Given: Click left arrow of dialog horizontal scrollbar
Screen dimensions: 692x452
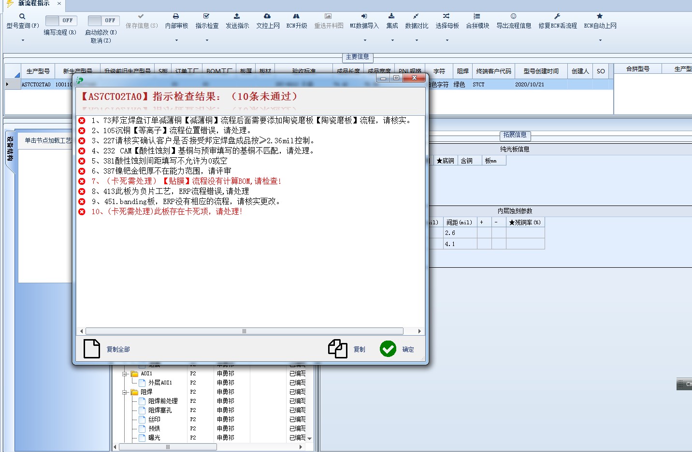Looking at the screenshot, I should coord(81,331).
